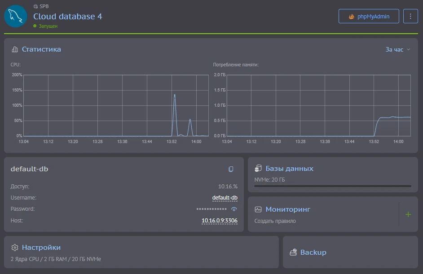Click NVMe: 20 ГБ text
The height and width of the screenshot is (274, 423).
pos(269,180)
